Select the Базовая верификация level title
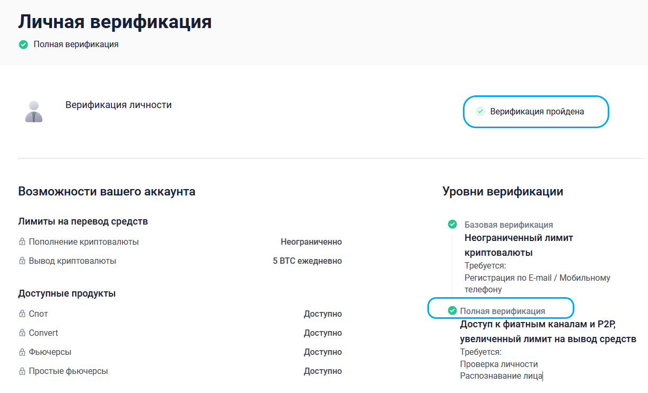Image resolution: width=648 pixels, height=393 pixels. pyautogui.click(x=509, y=225)
